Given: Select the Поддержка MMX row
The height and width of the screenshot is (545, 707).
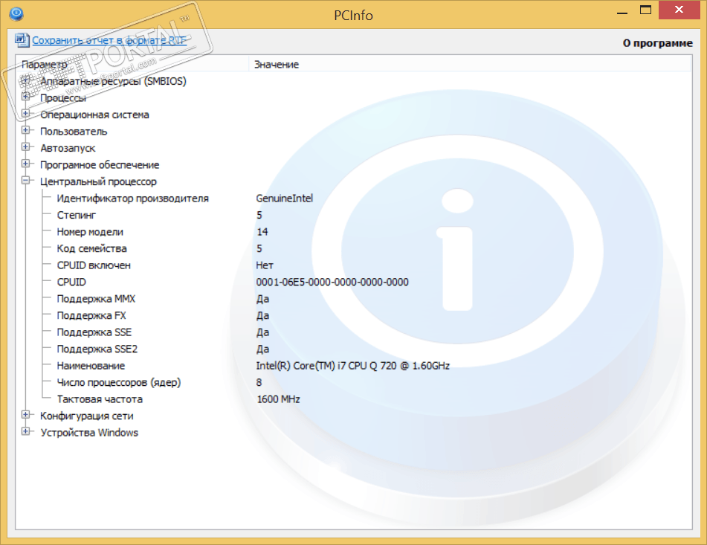Looking at the screenshot, I should (96, 299).
